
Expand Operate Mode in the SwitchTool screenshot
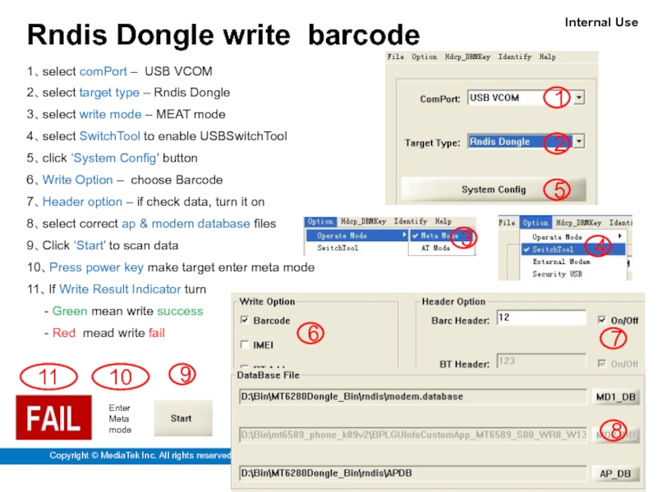(x=572, y=237)
